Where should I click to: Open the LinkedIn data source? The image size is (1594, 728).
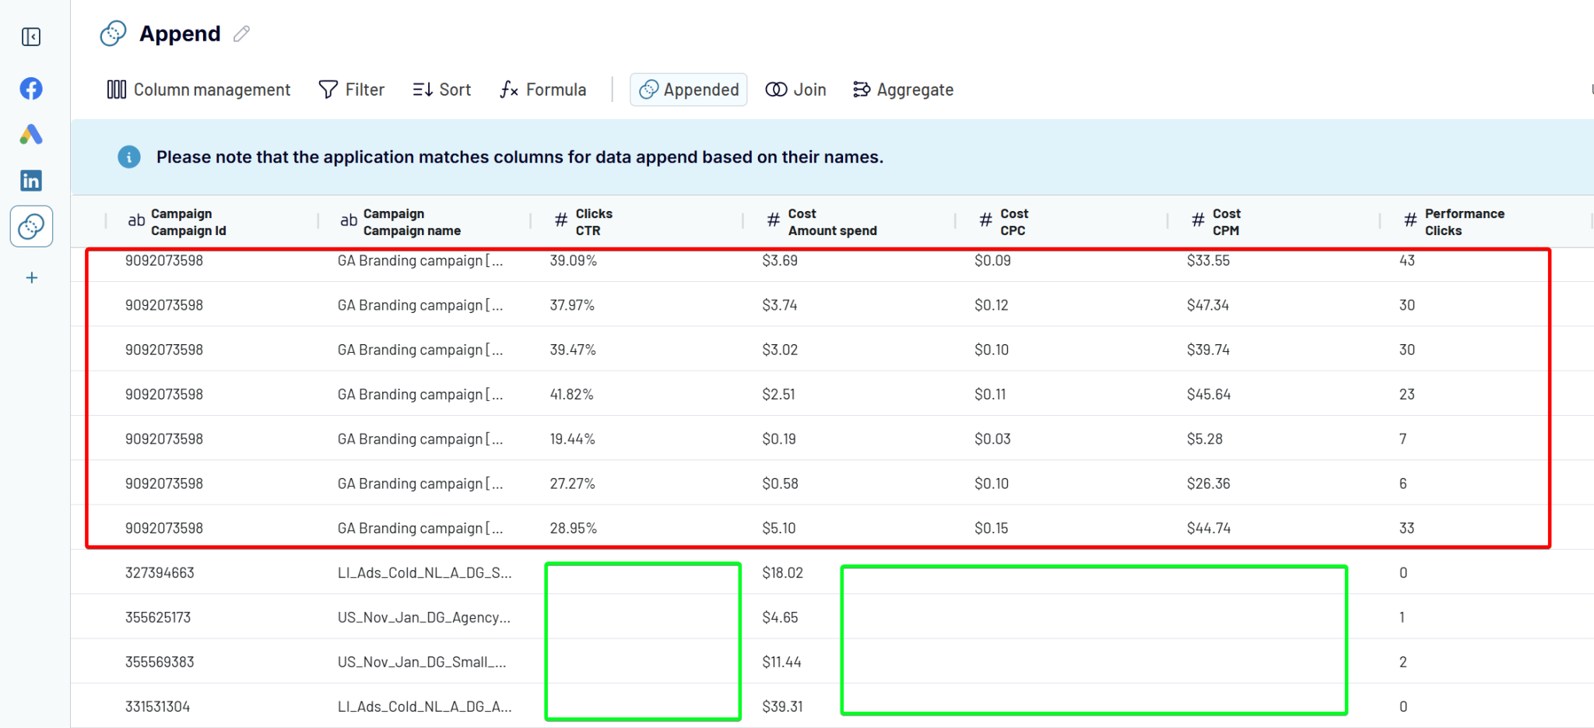(x=30, y=180)
